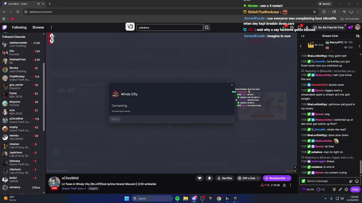Cancel the Windy City connection

115,119
